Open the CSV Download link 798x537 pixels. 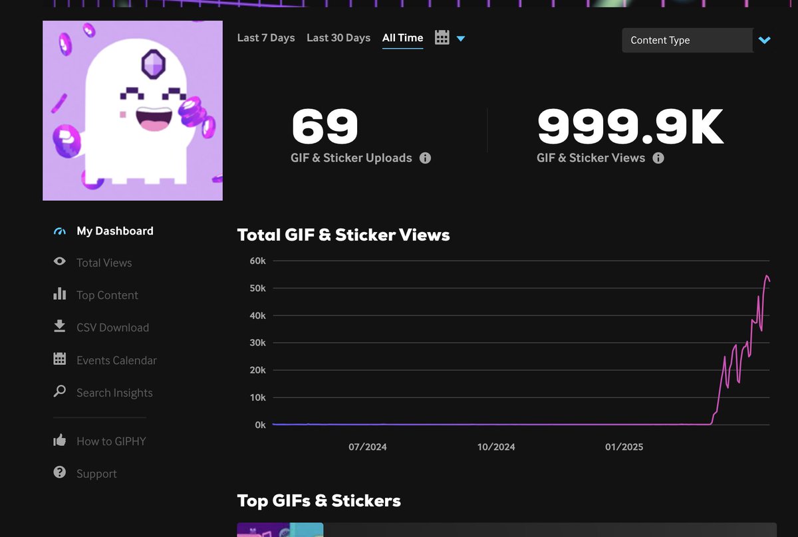click(113, 328)
